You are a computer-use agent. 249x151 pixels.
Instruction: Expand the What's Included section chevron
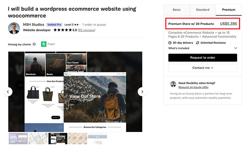(236, 48)
